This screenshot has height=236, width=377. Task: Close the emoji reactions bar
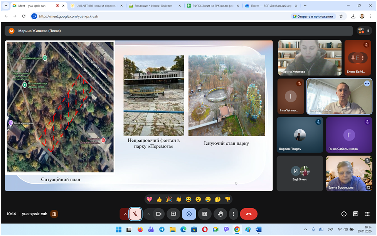(x=189, y=214)
